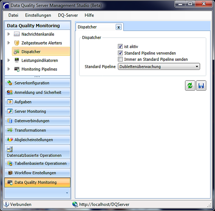
Task: Expand the Nachrichtenkanäle tree node
Action: coord(9,34)
